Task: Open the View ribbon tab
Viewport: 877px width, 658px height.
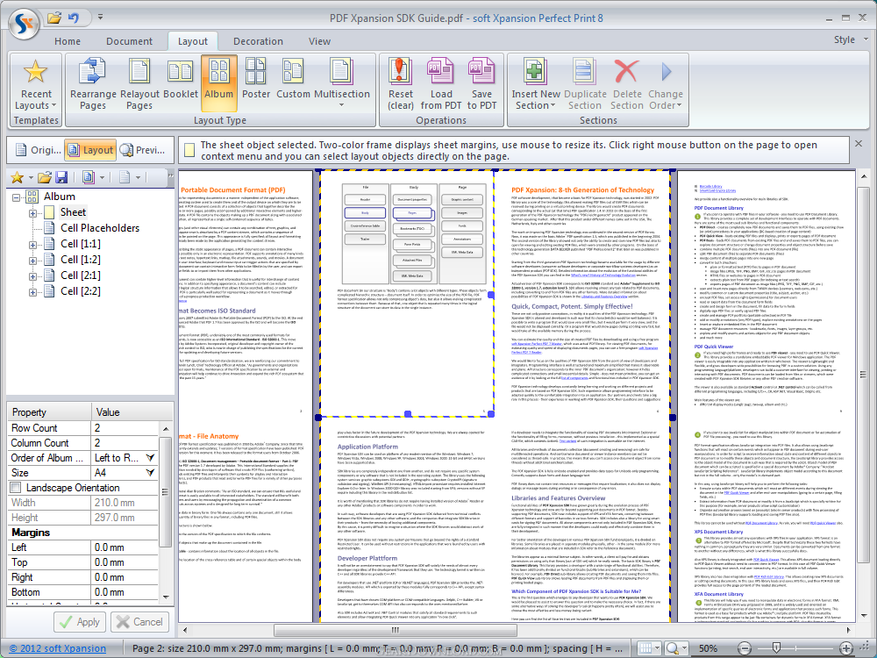Action: coord(319,41)
